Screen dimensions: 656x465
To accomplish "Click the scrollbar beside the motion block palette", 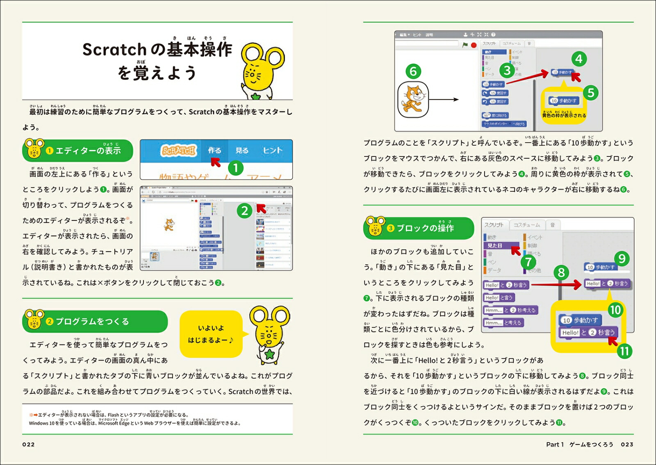I will [x=534, y=104].
